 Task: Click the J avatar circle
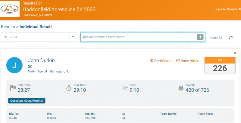tap(14, 65)
